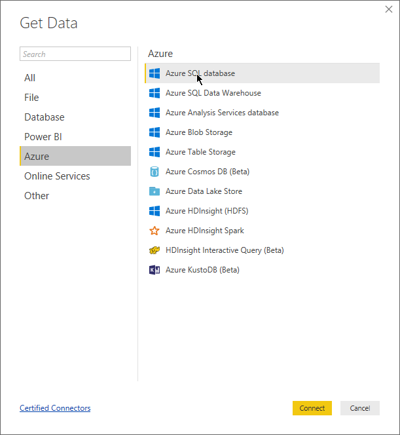The width and height of the screenshot is (400, 435).
Task: Open the Other category
Action: coord(37,196)
